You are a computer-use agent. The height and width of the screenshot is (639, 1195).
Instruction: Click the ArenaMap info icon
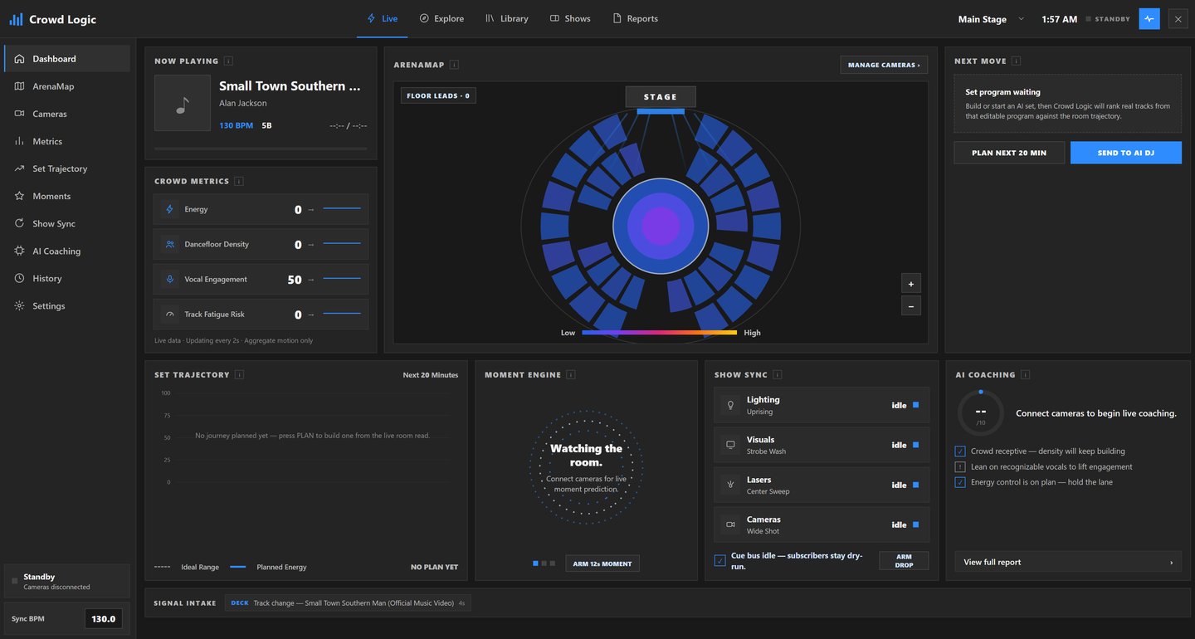click(454, 65)
